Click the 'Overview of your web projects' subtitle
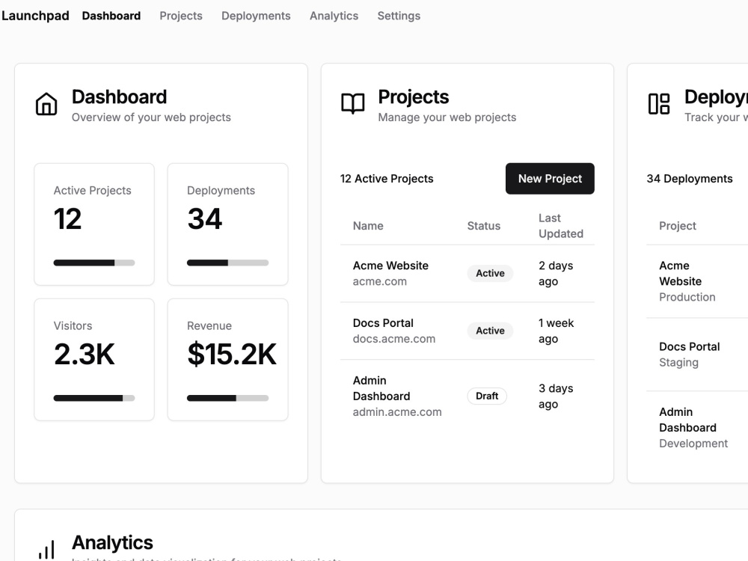The height and width of the screenshot is (561, 748). [151, 117]
